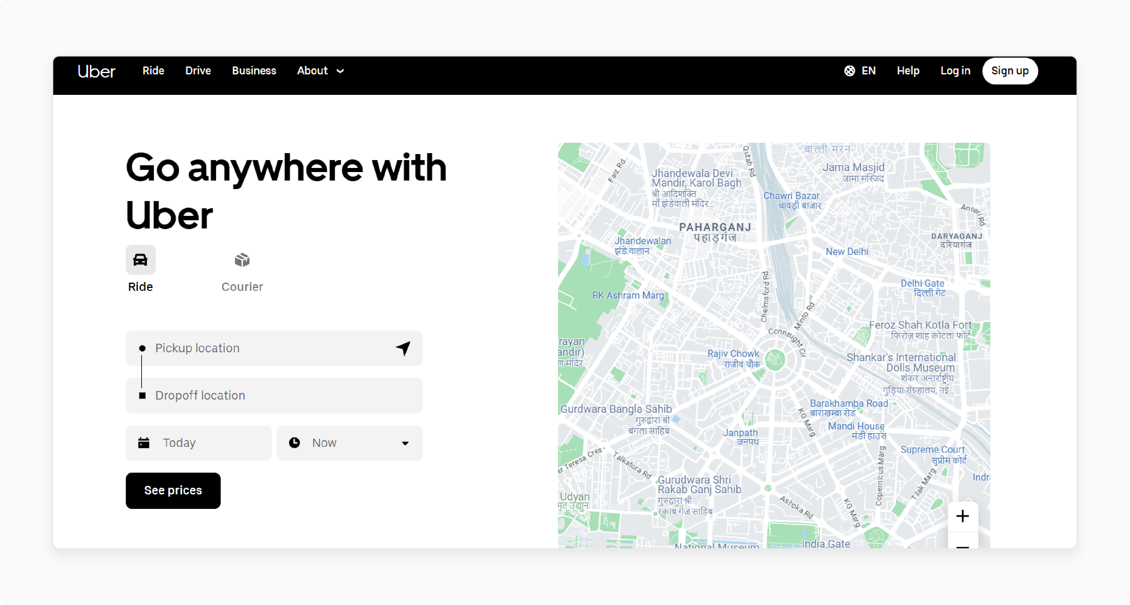Open the Today date picker
1130x605 pixels.
(199, 443)
